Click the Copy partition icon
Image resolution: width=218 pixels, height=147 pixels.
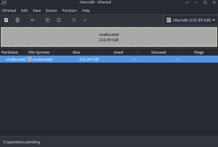[48, 20]
